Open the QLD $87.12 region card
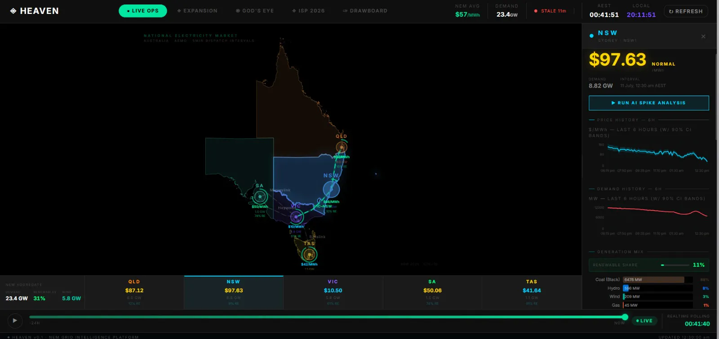This screenshot has height=339, width=719. click(x=134, y=292)
